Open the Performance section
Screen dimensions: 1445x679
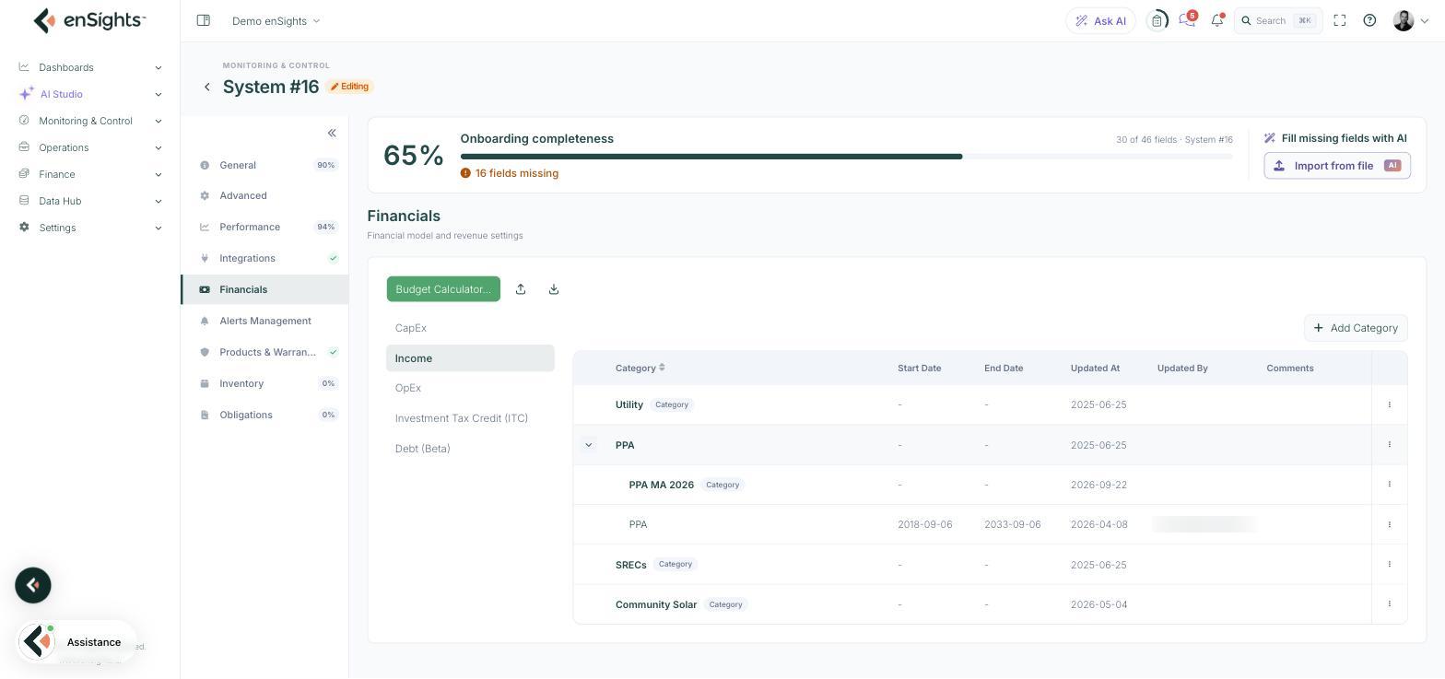265,227
